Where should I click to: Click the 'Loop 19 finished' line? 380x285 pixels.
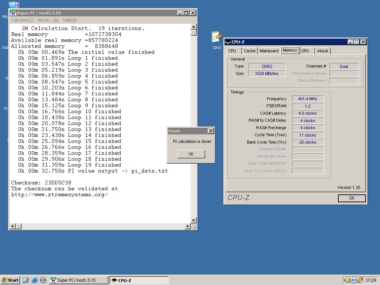tap(69, 165)
